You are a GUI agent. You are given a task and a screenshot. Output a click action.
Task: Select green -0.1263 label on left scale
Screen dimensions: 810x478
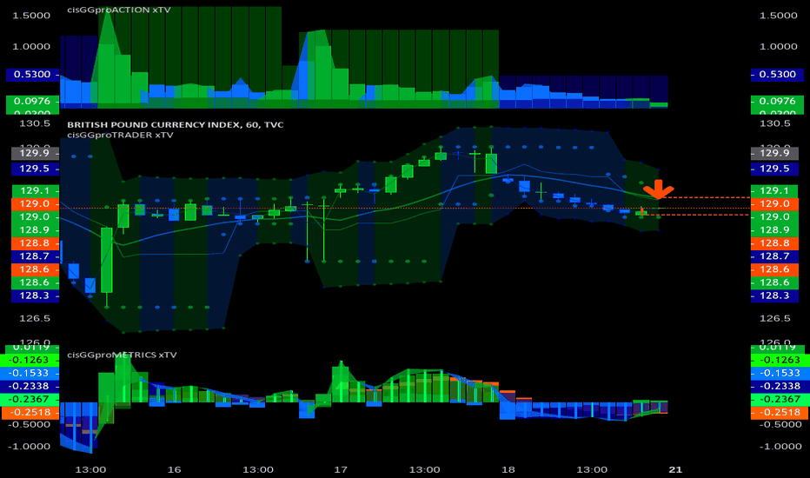[30, 360]
